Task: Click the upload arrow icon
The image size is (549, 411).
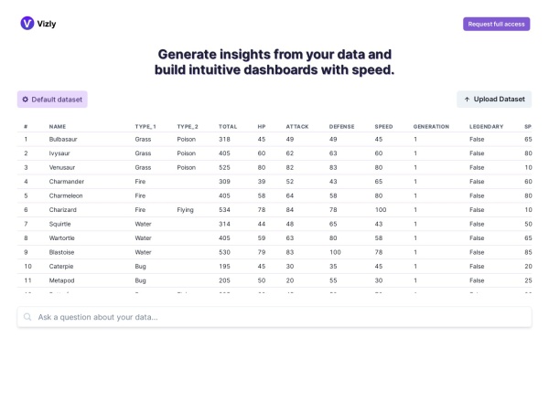Action: [x=468, y=100]
